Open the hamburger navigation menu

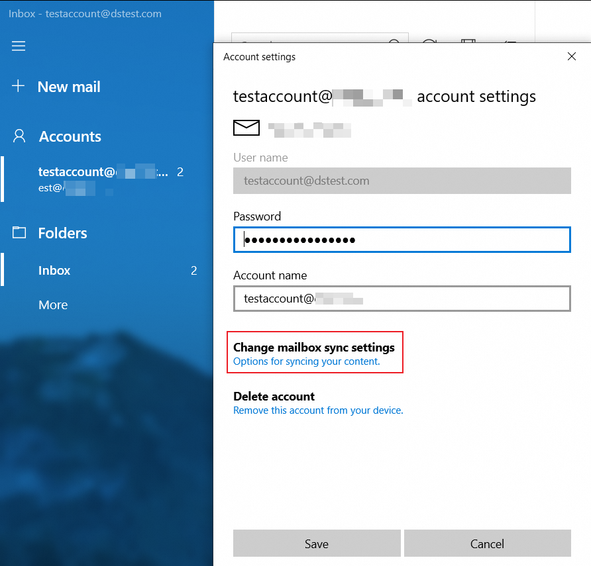point(19,46)
